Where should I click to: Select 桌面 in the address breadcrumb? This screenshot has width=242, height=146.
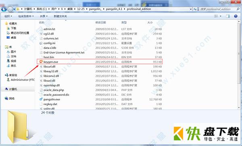click(x=70, y=9)
